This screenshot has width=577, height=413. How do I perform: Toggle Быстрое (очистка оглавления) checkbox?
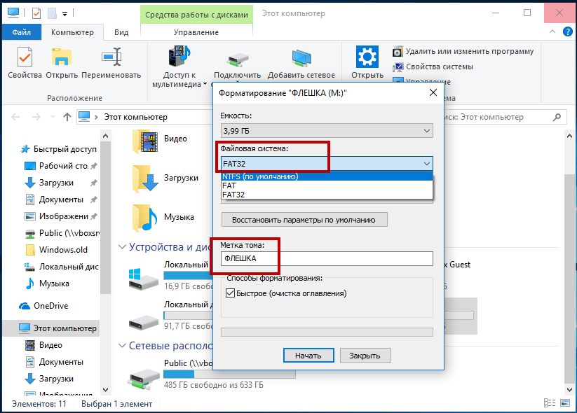231,293
